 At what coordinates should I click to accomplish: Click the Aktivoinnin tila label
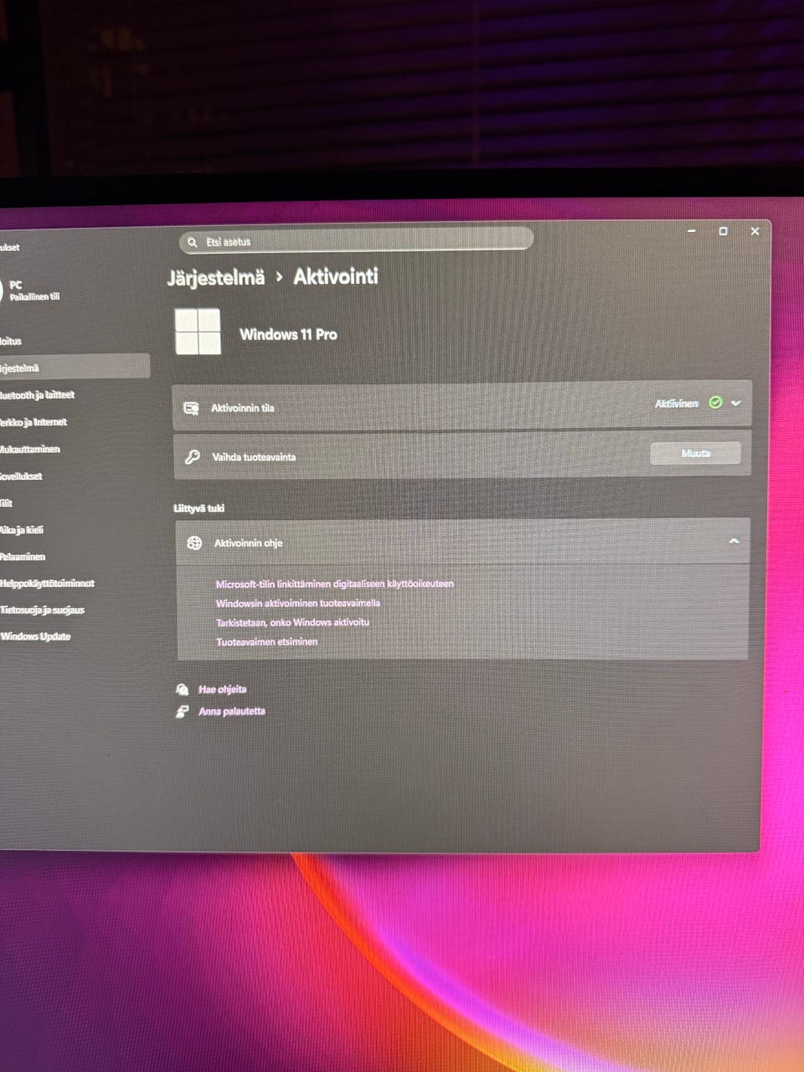click(242, 408)
